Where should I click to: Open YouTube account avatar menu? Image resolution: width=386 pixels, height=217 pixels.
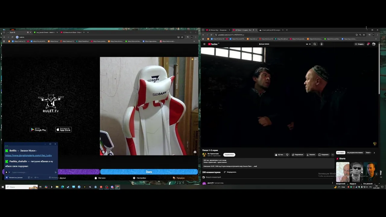pyautogui.click(x=374, y=44)
